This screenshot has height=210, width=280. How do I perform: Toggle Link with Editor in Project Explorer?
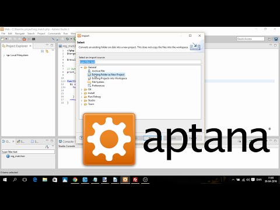(47, 51)
